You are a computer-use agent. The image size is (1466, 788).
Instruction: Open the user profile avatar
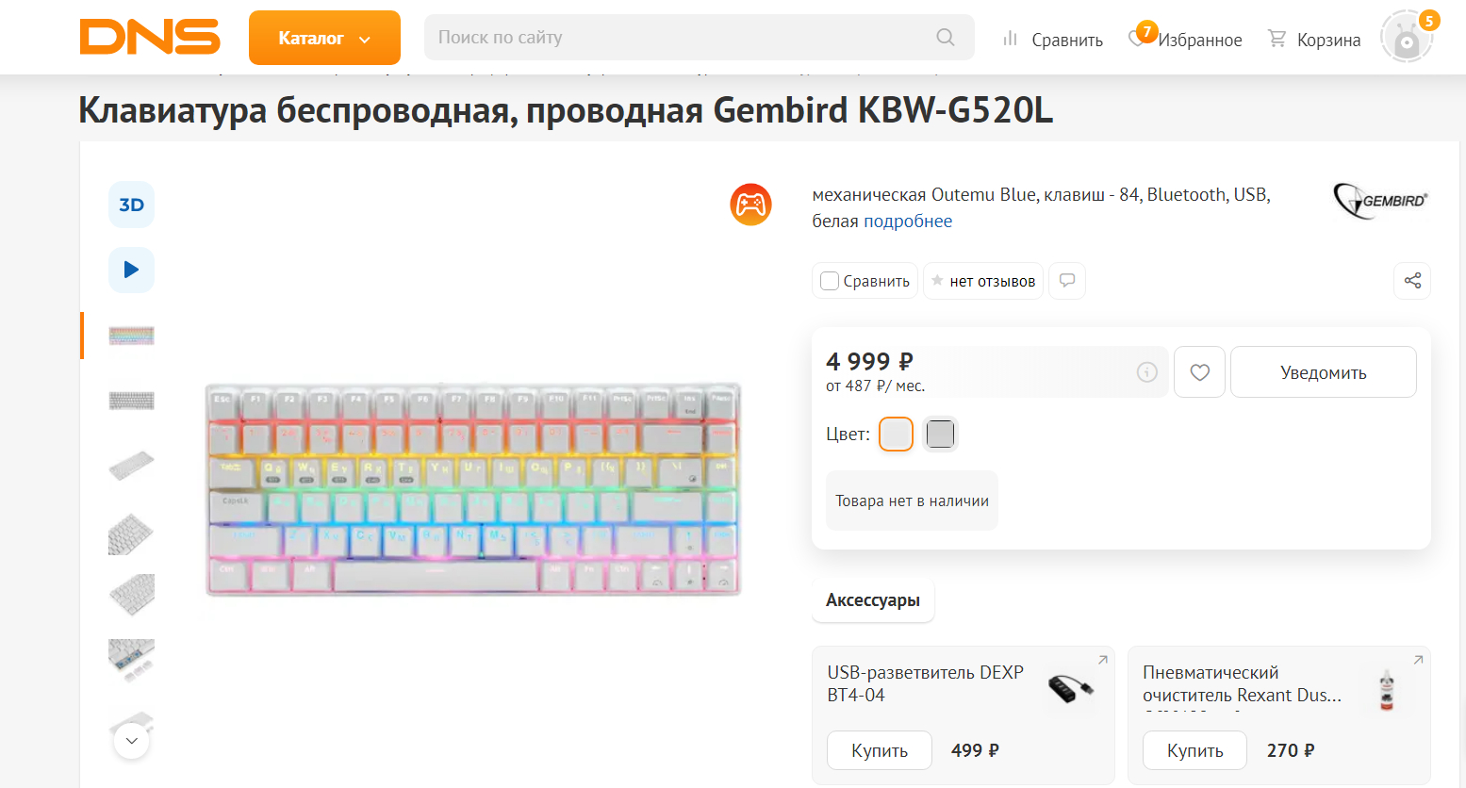point(1406,39)
